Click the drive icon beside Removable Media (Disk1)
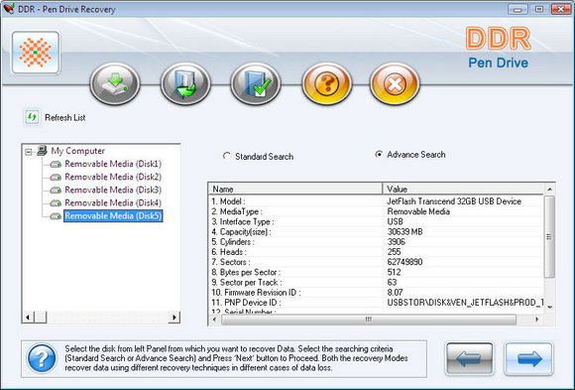575x390 pixels. 56,164
